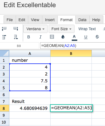
Task: Select column A header
Action: pos(30,54)
